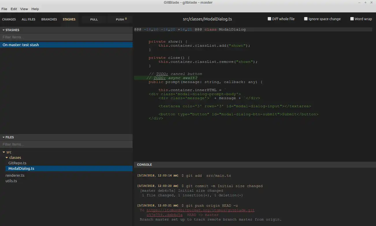Select renderer.ts in file tree
The height and width of the screenshot is (226, 376).
pyautogui.click(x=15, y=176)
